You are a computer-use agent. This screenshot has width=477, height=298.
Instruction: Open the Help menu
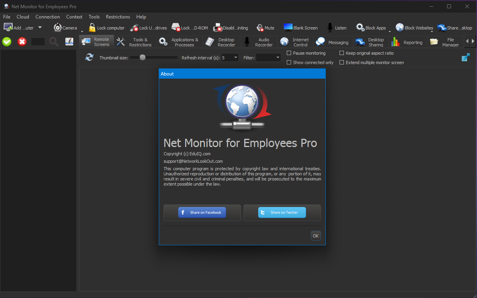[141, 17]
